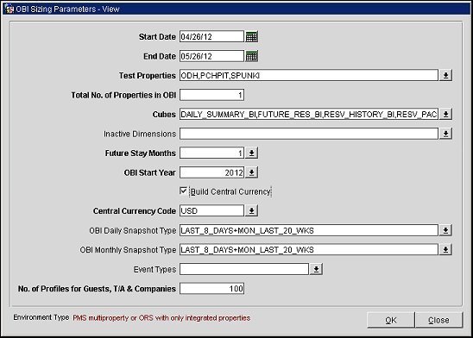
Task: Select the End Date text field
Action: pyautogui.click(x=211, y=56)
